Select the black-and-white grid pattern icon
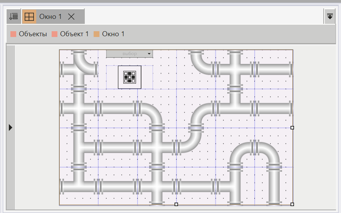Viewport: 341px width, 213px height. (x=129, y=77)
